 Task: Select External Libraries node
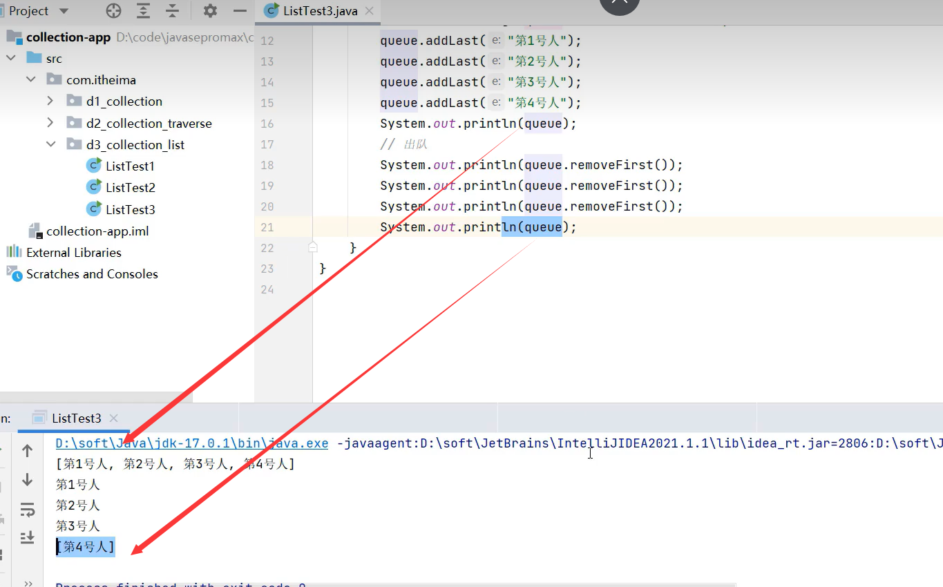(73, 252)
